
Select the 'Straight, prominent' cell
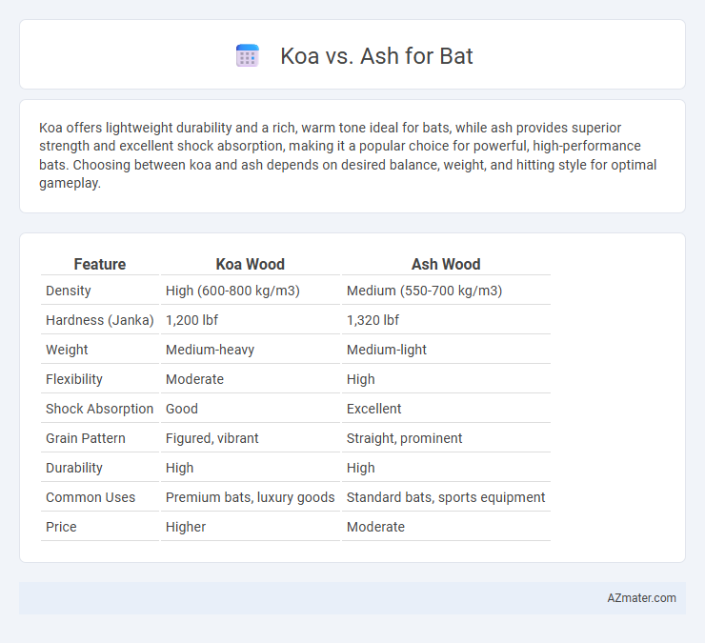[x=404, y=438]
